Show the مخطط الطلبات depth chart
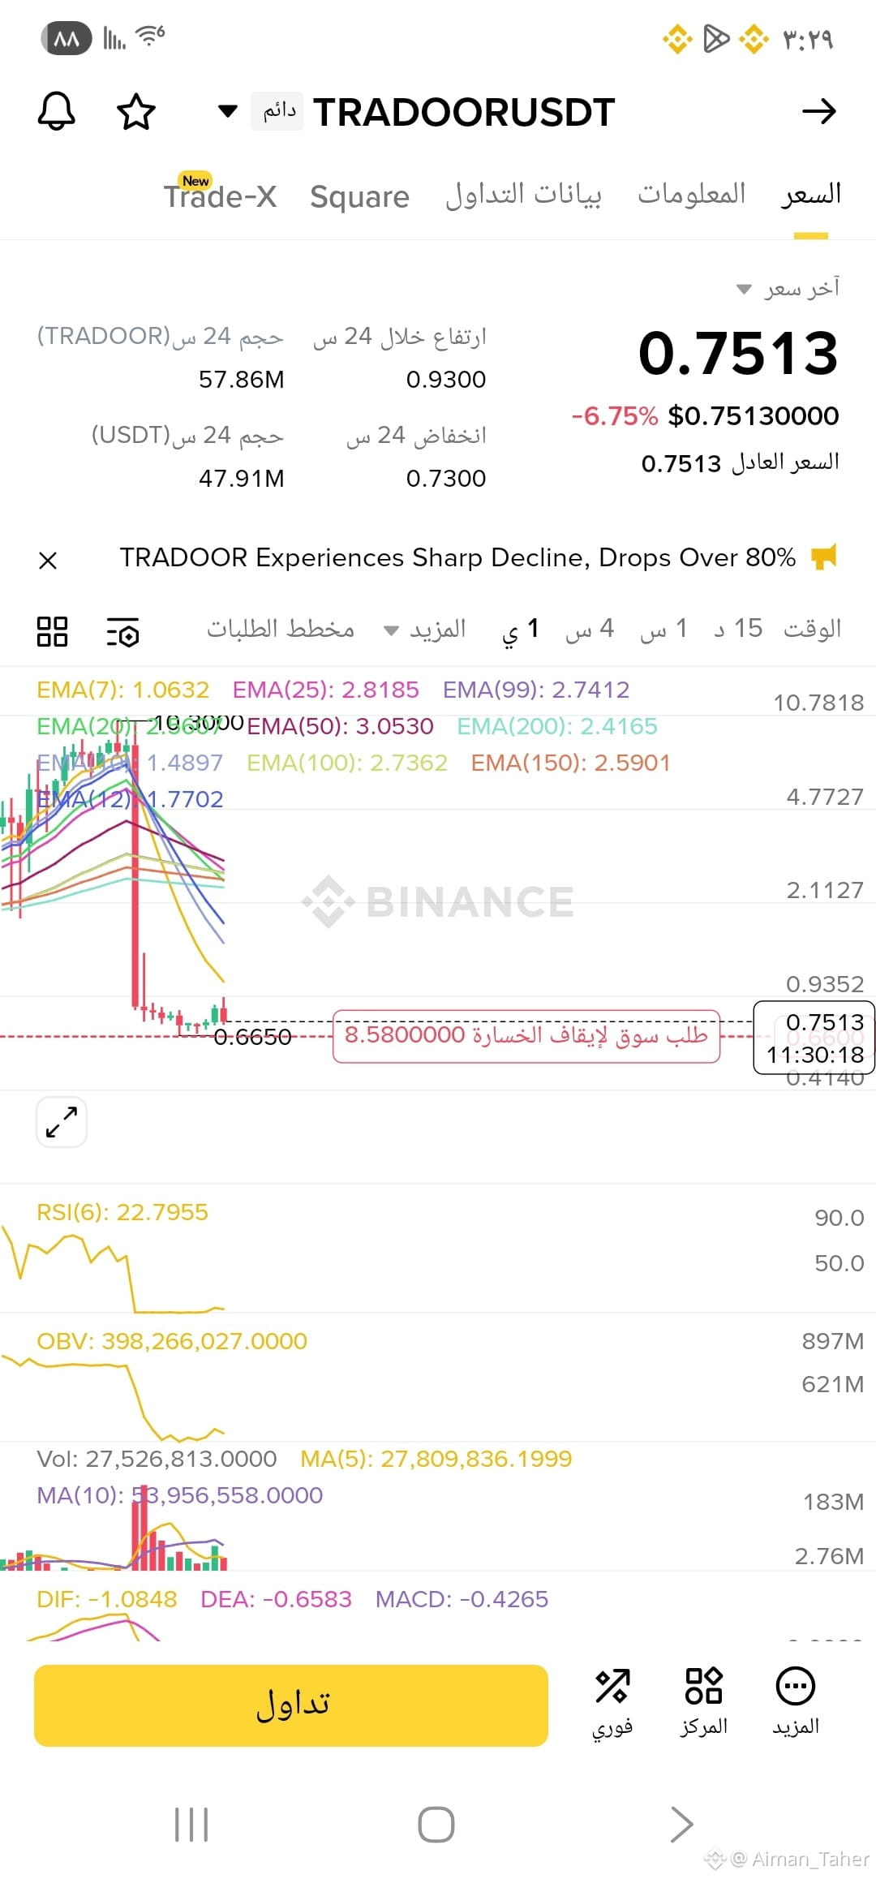This screenshot has width=876, height=1879. (x=281, y=629)
